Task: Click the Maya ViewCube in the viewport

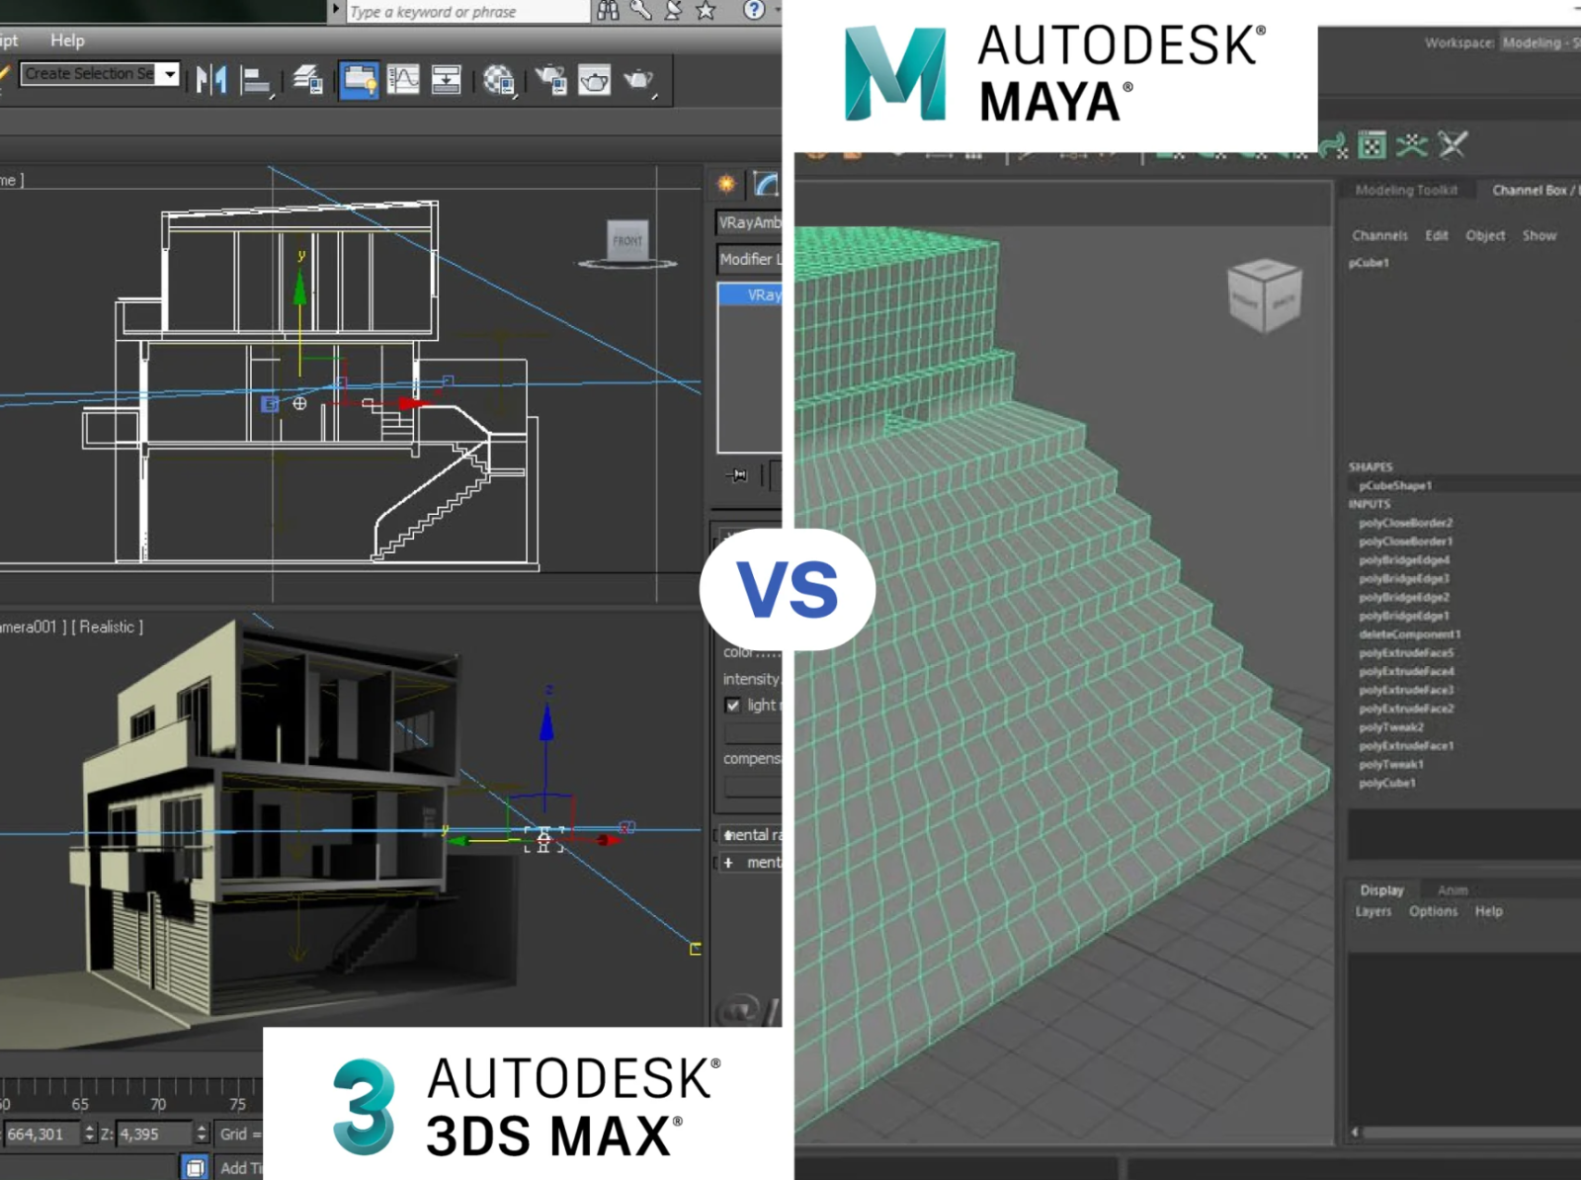Action: click(1264, 295)
